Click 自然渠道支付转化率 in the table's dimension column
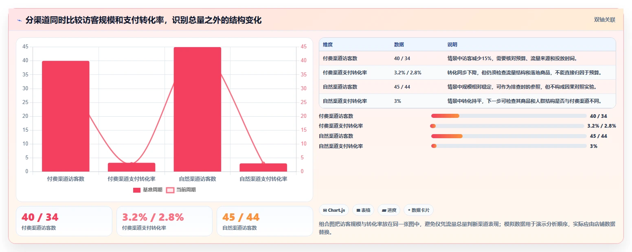The width and height of the screenshot is (632, 252). 345,101
